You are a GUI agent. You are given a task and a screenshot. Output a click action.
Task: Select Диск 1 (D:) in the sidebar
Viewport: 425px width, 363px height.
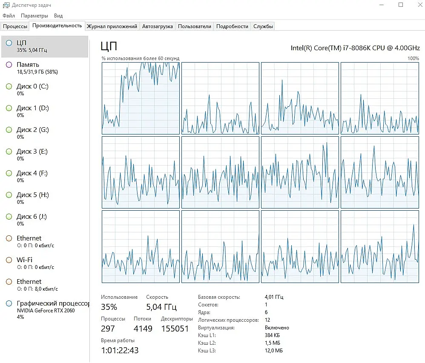[45, 111]
